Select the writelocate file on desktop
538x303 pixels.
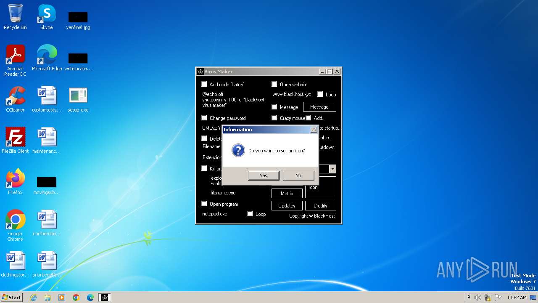click(78, 61)
